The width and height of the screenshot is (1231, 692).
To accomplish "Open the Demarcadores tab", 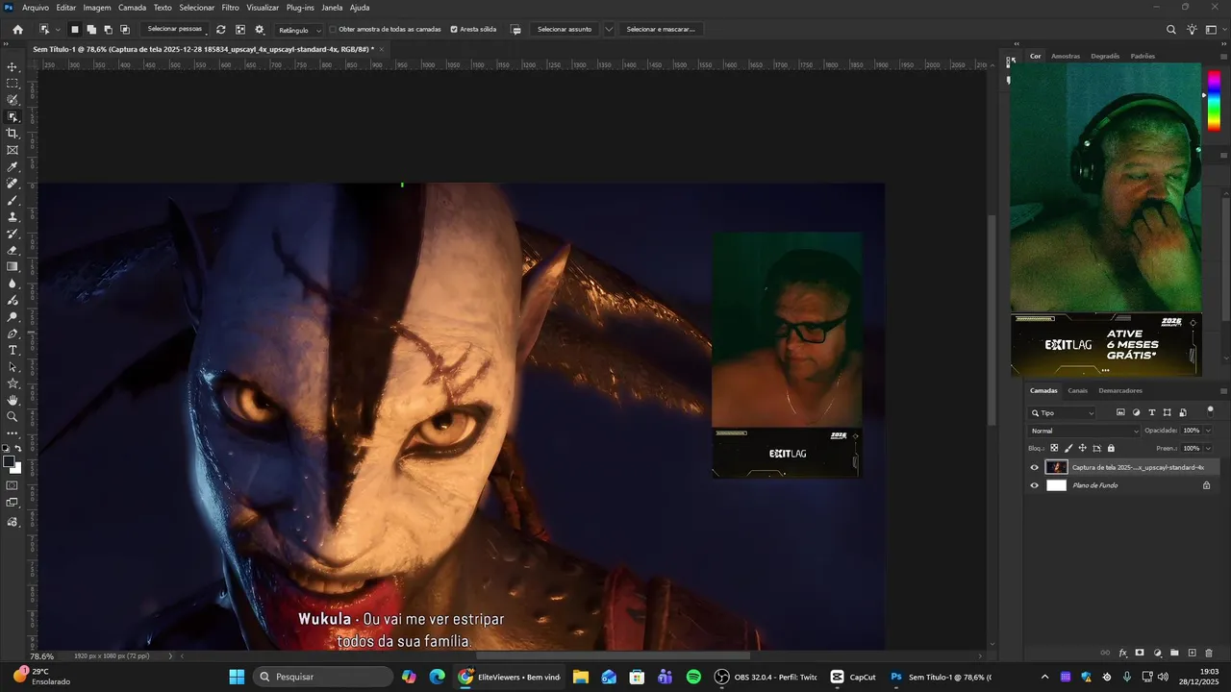I will click(1120, 391).
